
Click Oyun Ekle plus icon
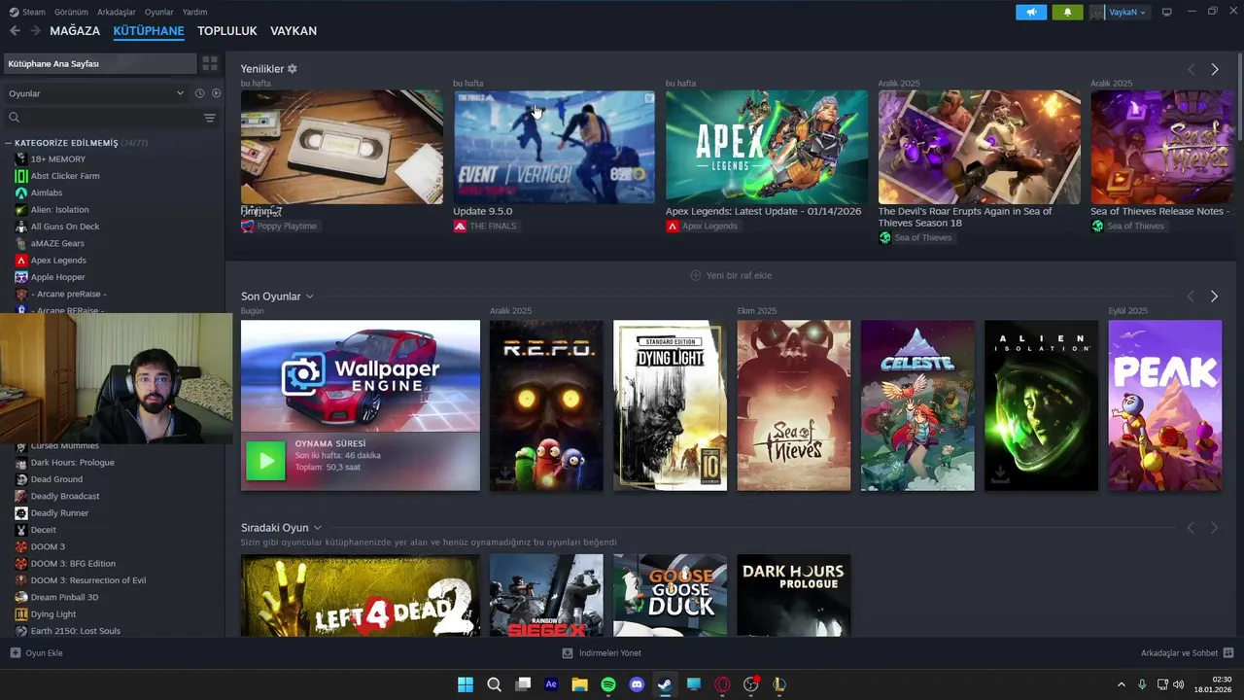tap(15, 653)
